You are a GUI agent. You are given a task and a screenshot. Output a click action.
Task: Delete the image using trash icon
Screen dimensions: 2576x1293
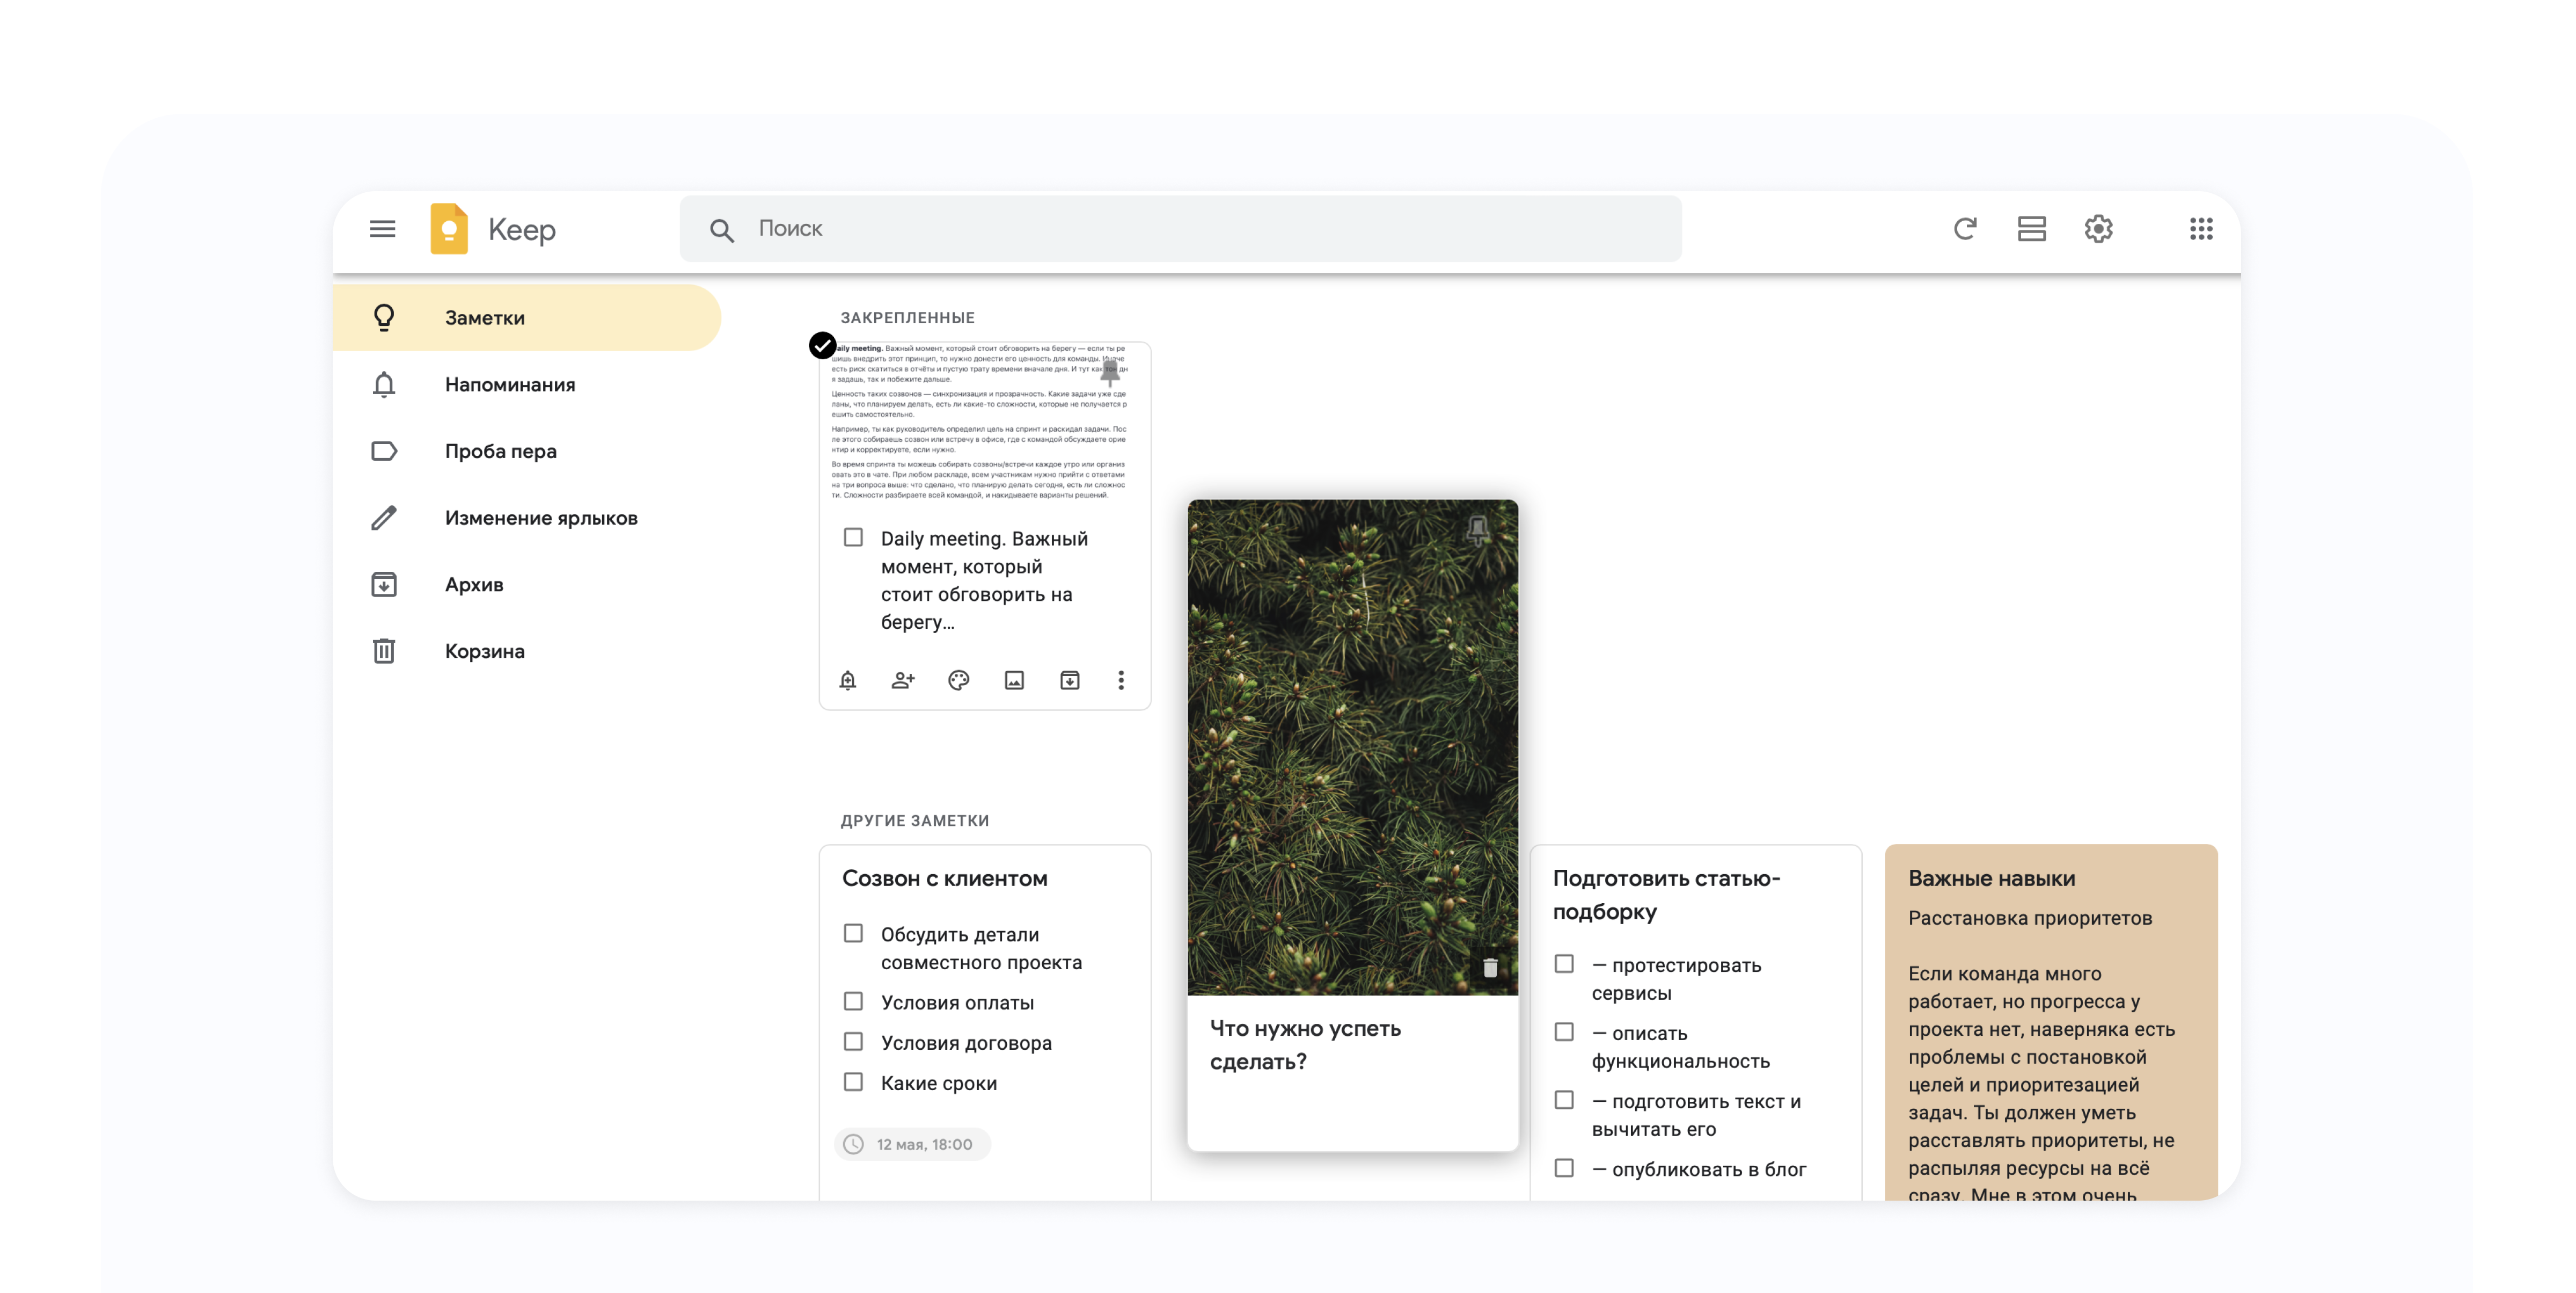click(x=1490, y=968)
